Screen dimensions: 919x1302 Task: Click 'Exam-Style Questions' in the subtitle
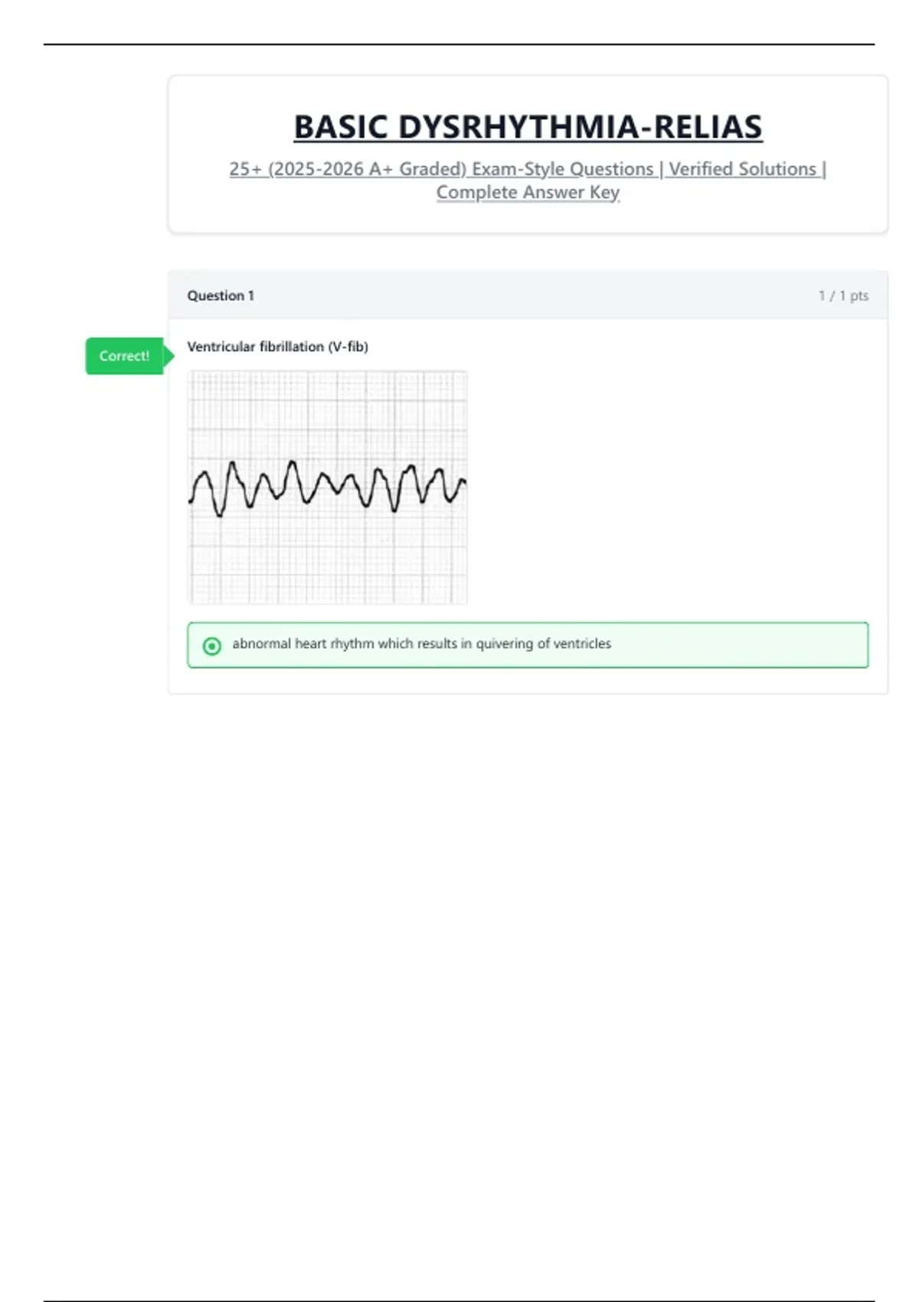(x=562, y=169)
